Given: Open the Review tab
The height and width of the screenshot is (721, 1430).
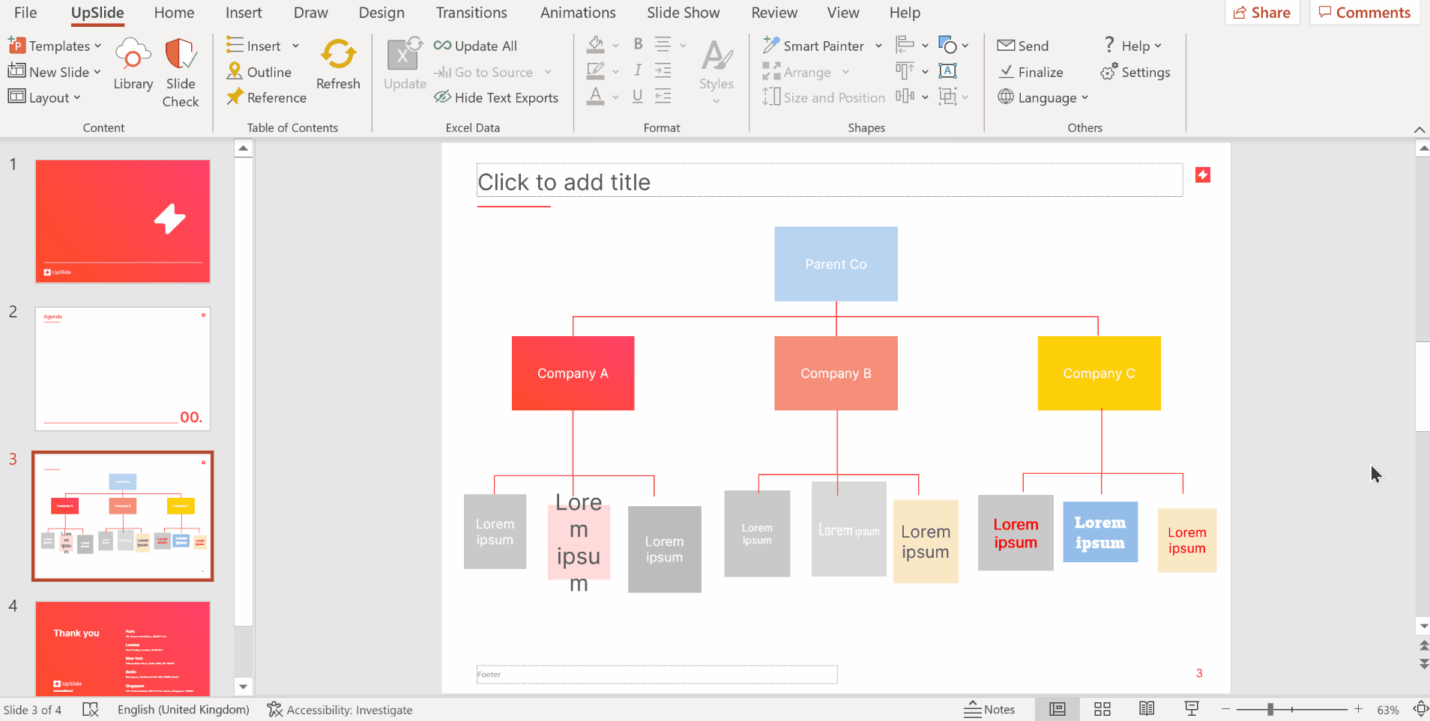Looking at the screenshot, I should tap(774, 13).
